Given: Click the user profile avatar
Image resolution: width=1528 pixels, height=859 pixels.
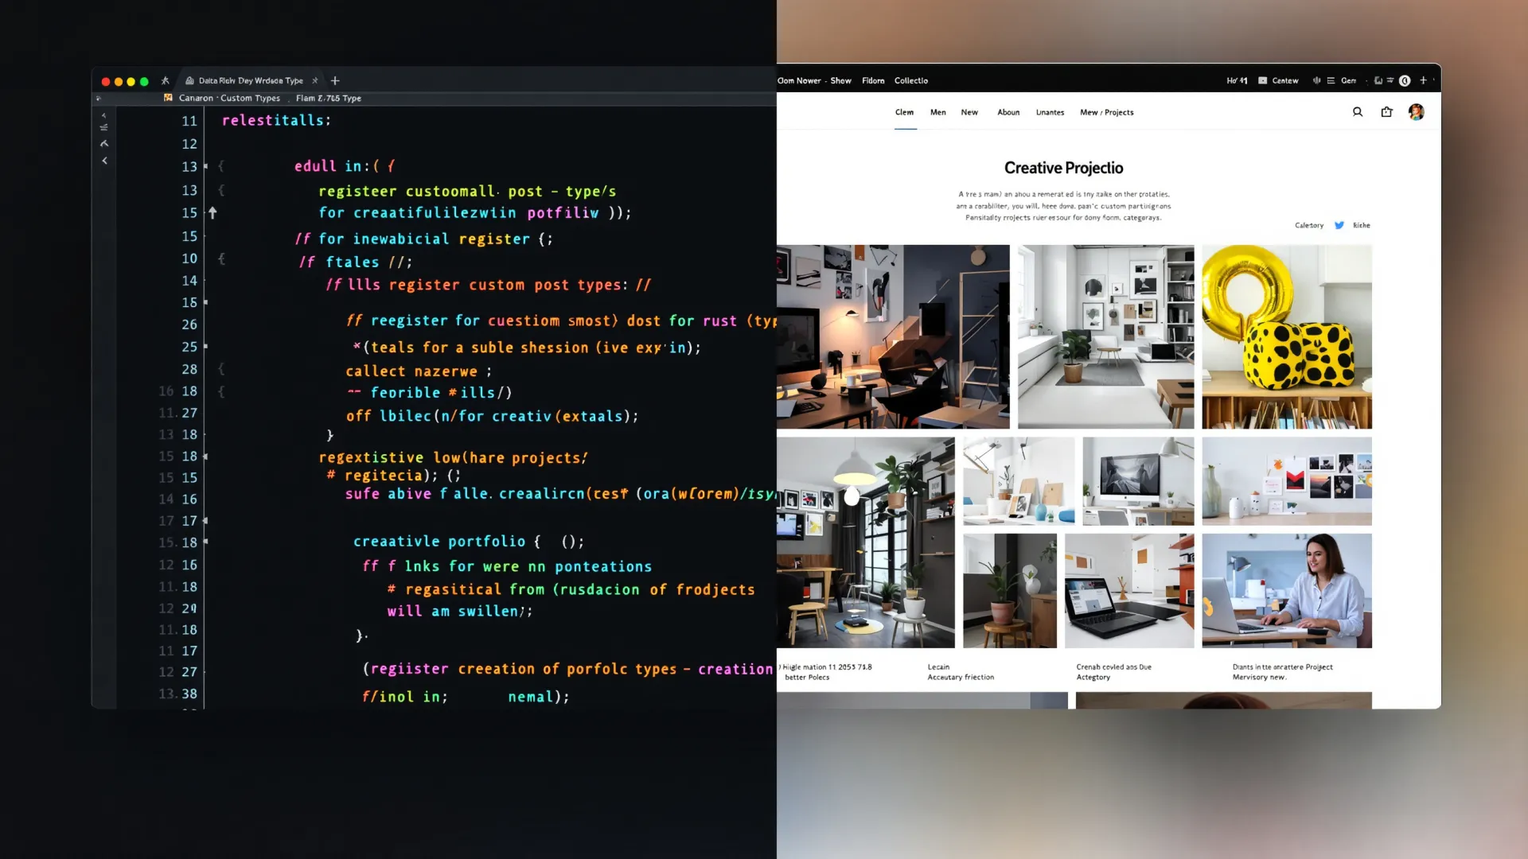Looking at the screenshot, I should 1416,112.
